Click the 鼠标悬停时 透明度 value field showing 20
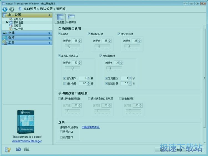Image resolution: width=208 pixels, height=156 pixels. (x=116, y=63)
